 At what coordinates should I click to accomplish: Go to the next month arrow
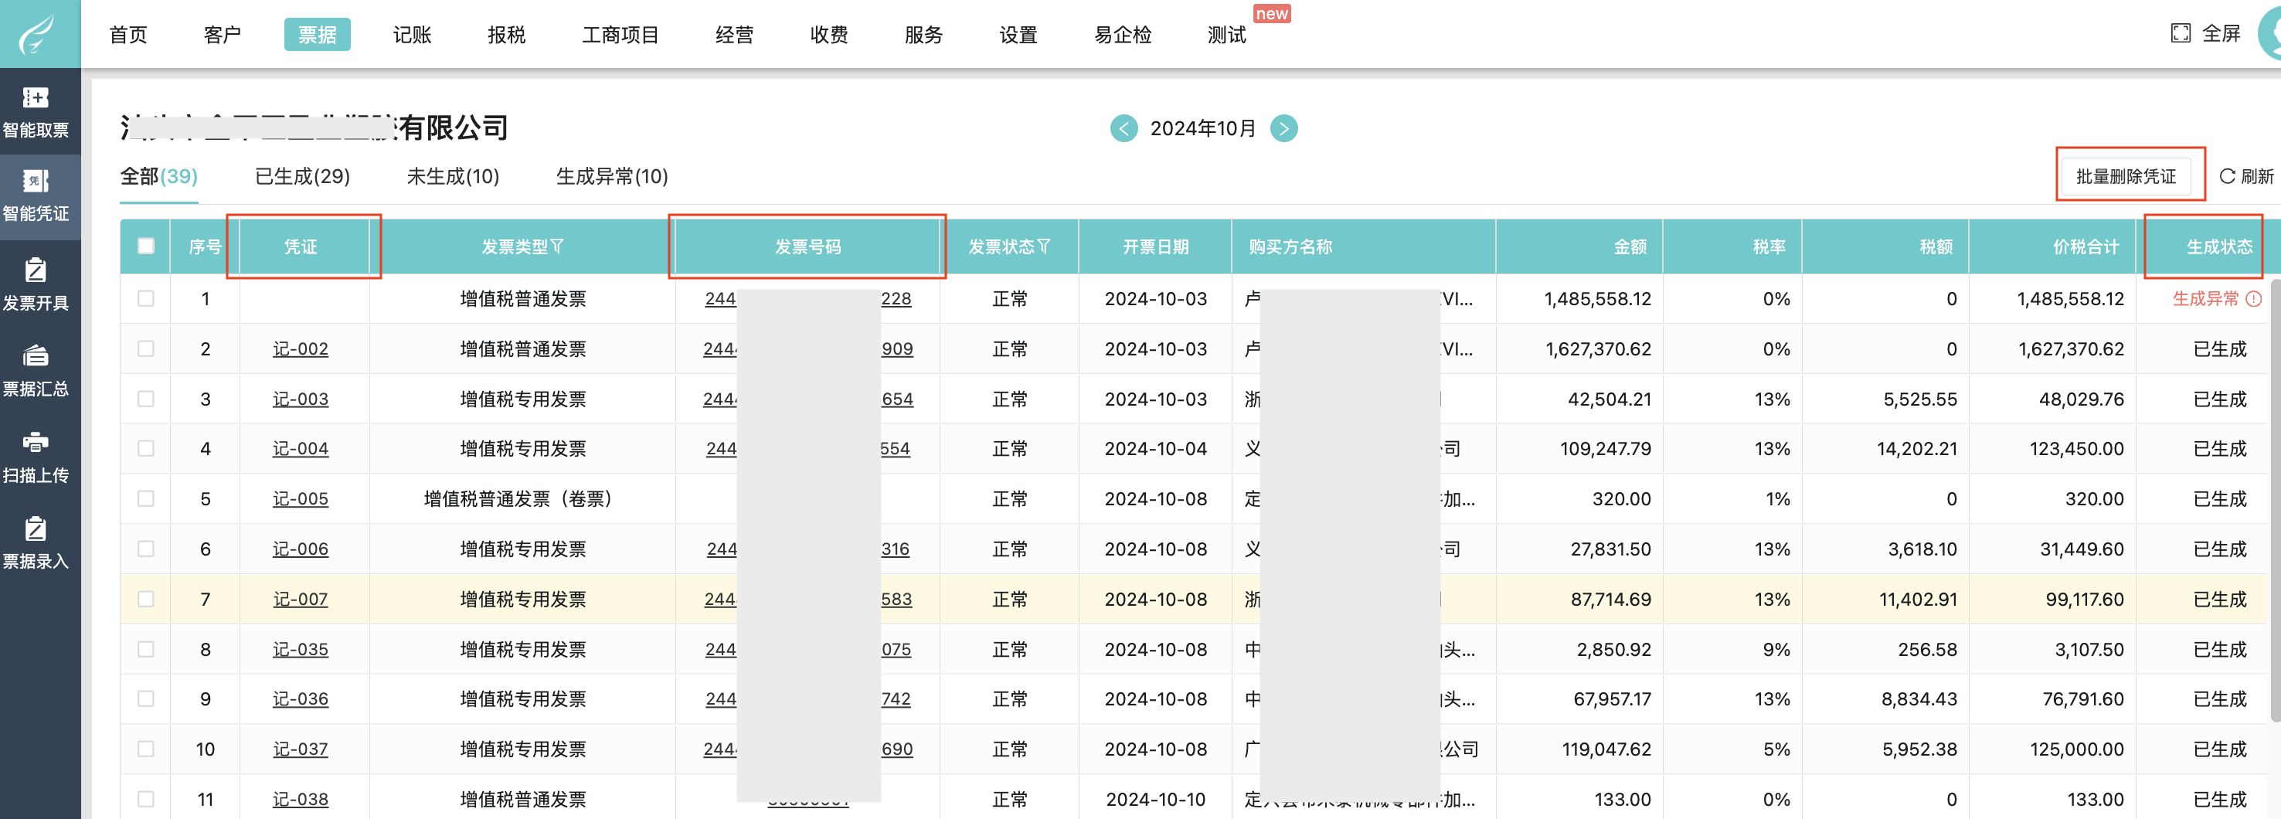point(1284,128)
